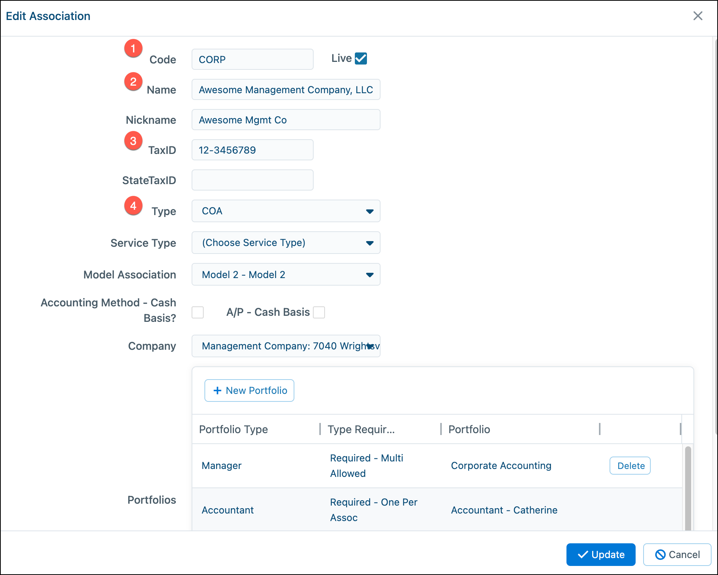
Task: Cancel editing the association
Action: (x=677, y=555)
